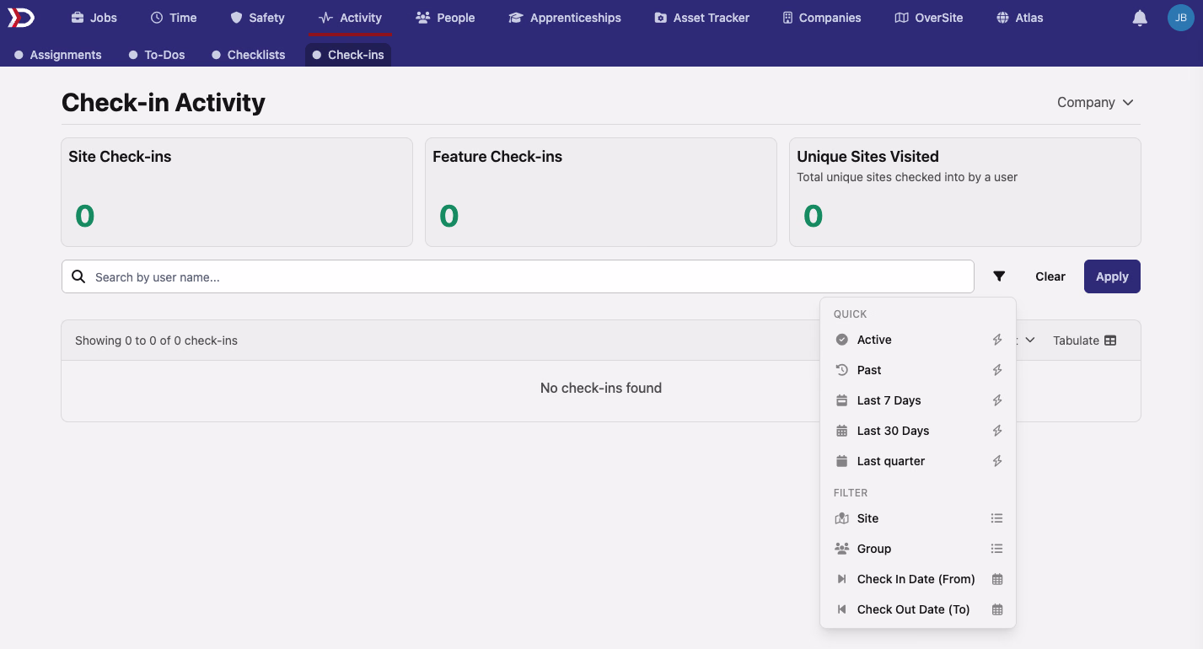Go to Apprenticeships section

[565, 18]
